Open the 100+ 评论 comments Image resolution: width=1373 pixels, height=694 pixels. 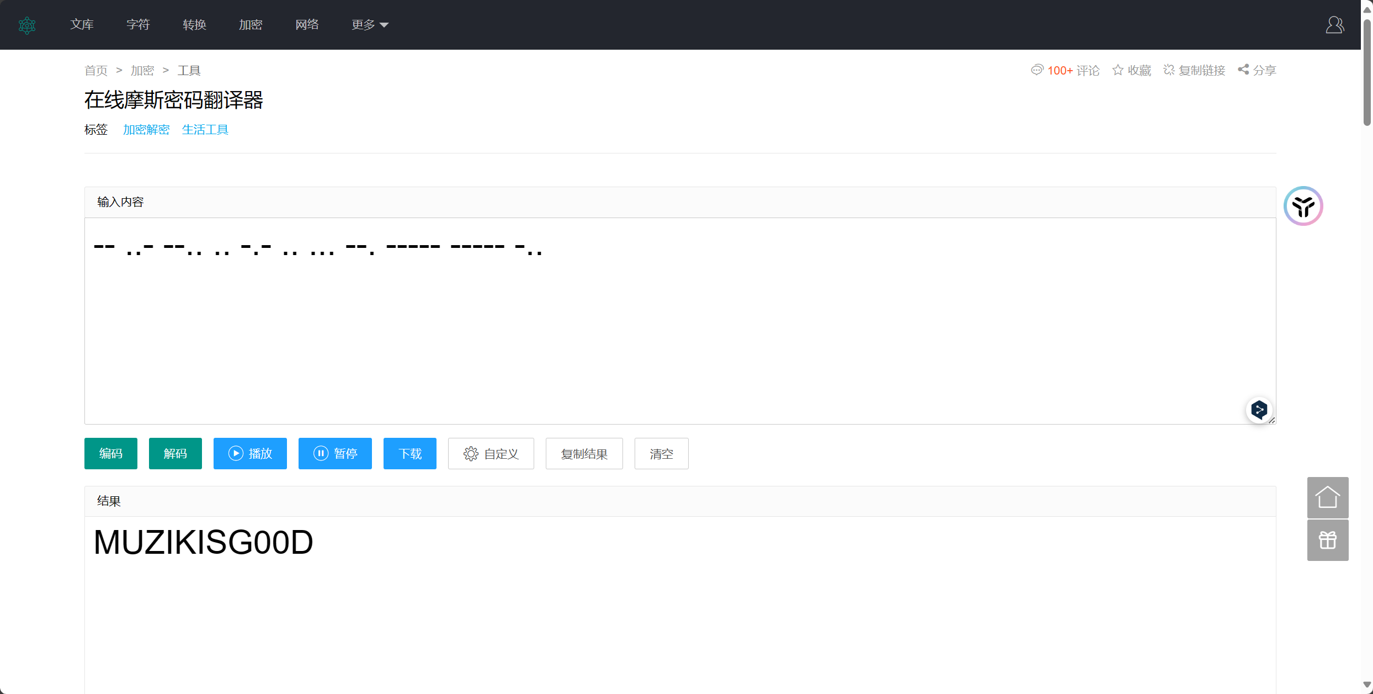coord(1065,70)
